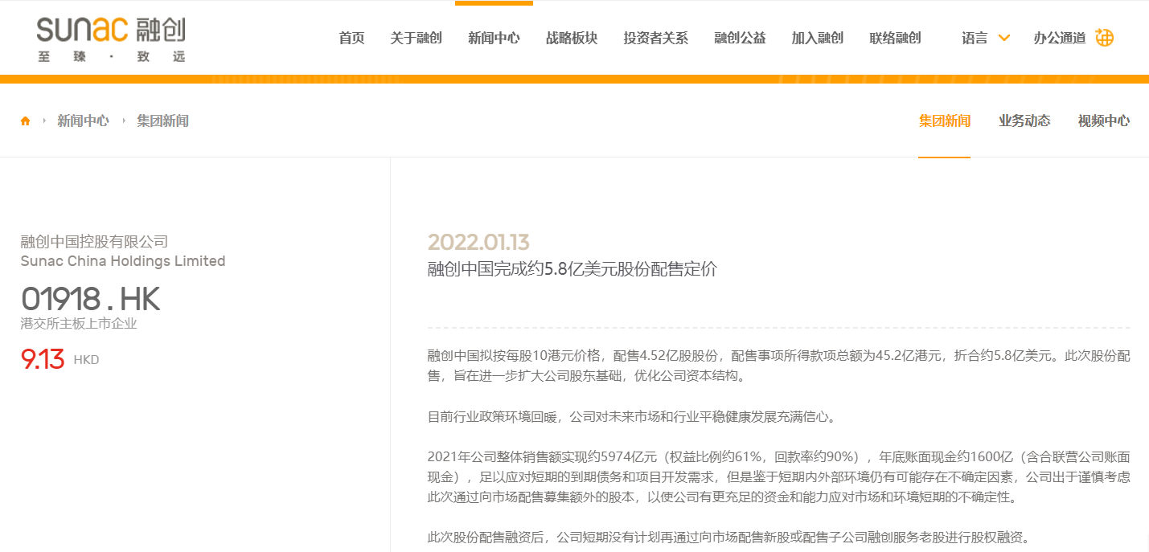Open the 融创公益 menu
1149x552 pixels.
point(740,38)
